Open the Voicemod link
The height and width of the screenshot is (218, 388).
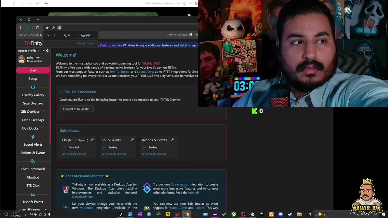(x=87, y=208)
